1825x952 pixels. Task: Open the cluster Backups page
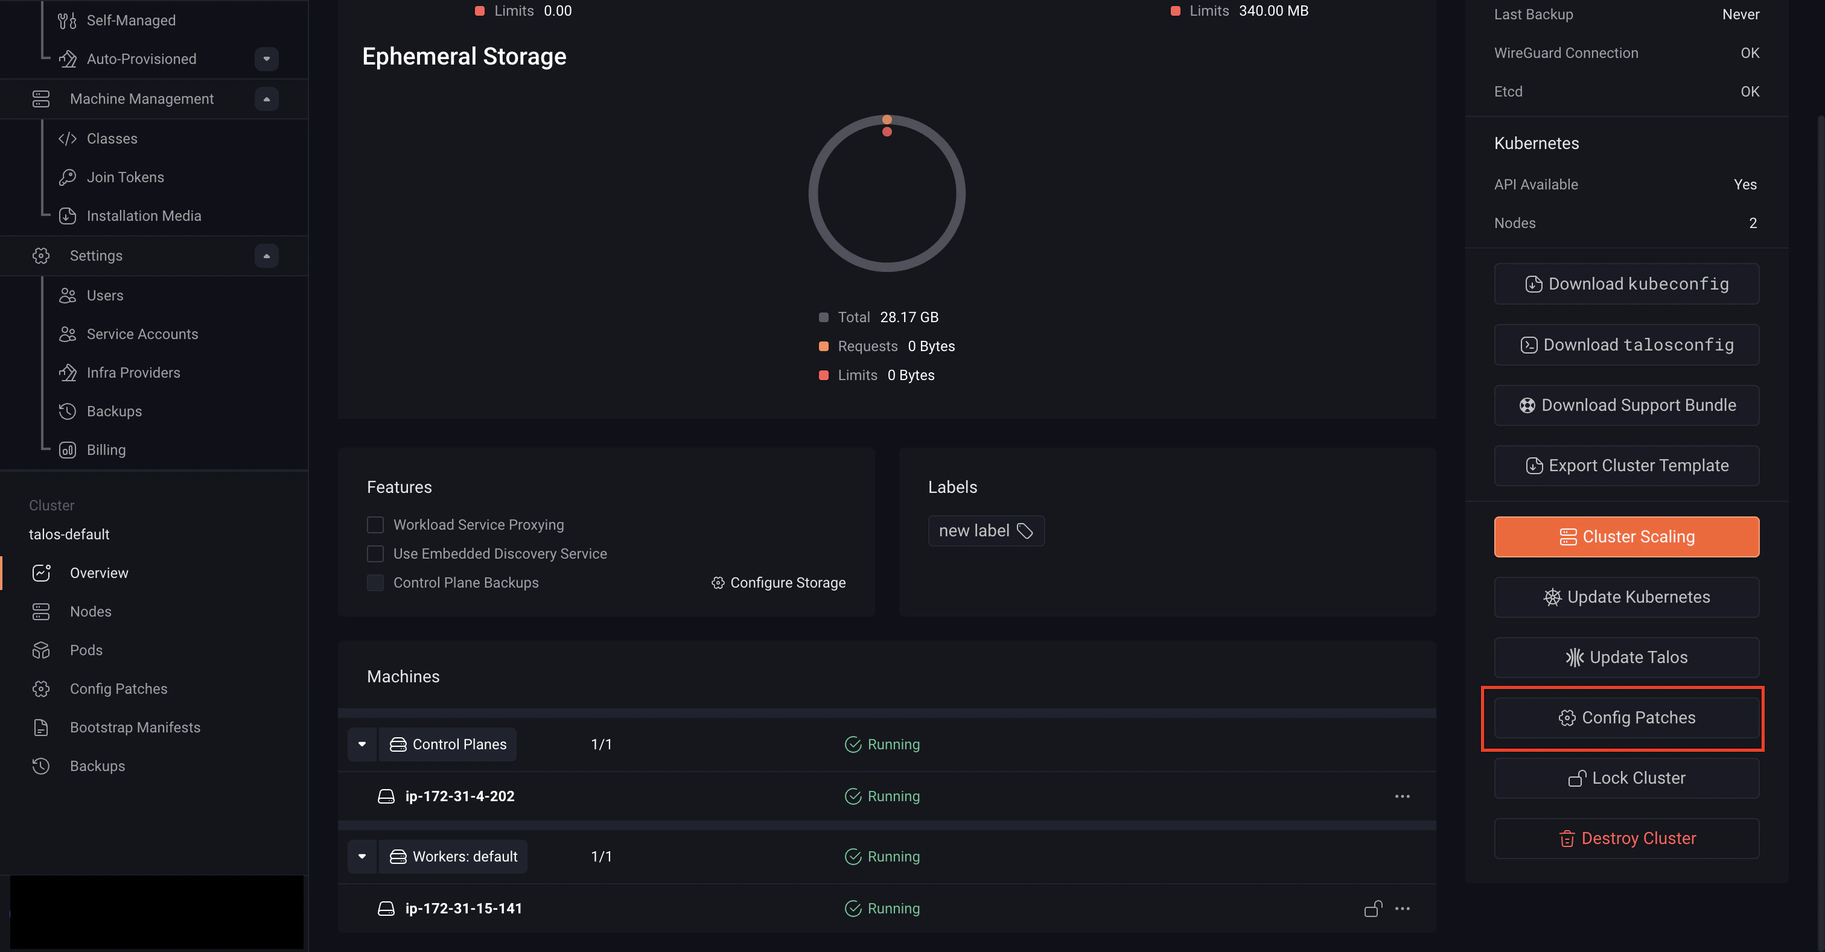(x=97, y=766)
